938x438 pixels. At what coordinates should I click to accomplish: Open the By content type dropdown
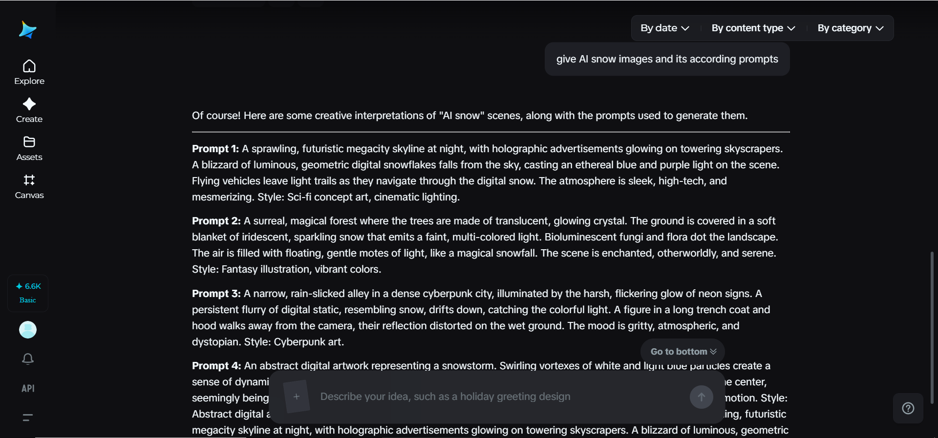tap(753, 28)
